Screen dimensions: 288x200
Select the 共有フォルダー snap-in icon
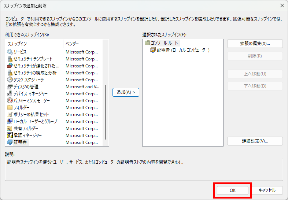coord(10,129)
